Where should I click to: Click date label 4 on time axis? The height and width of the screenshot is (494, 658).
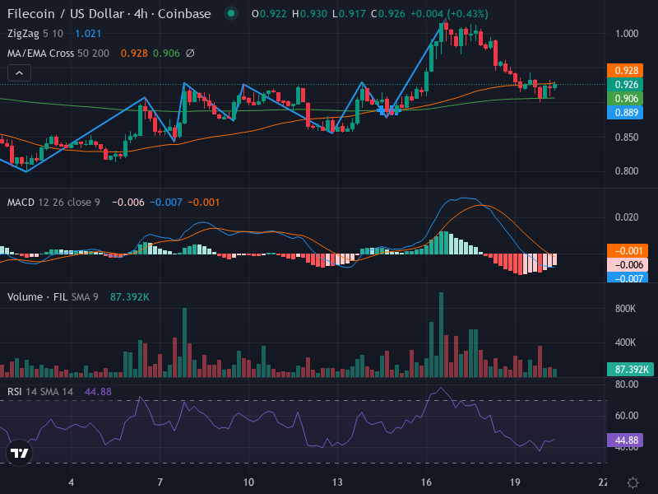point(71,482)
